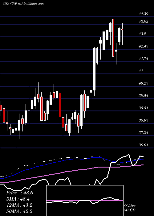154x216 pixels.
Task: Click inside the MACD inset chart
Action: [85, 201]
